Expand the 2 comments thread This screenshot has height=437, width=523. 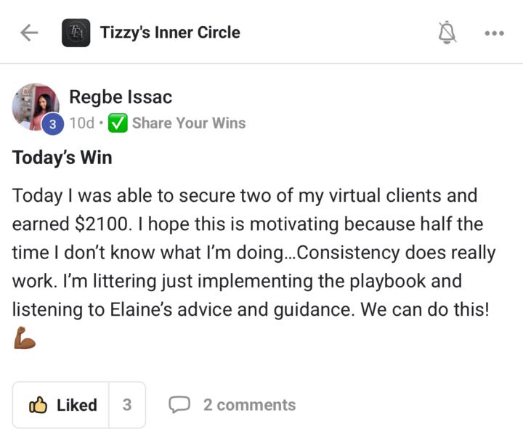point(249,405)
